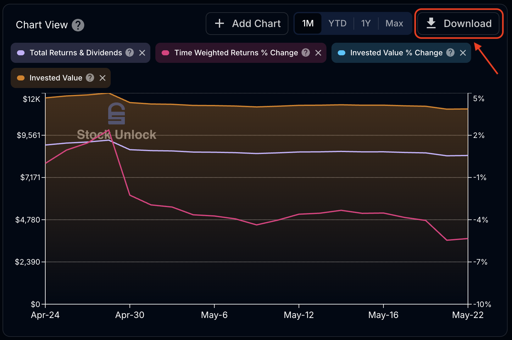
Task: Toggle the purple Total Returns series dot
Action: [x=21, y=53]
